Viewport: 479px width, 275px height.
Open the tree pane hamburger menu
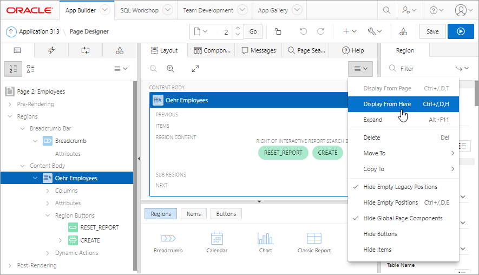121,69
